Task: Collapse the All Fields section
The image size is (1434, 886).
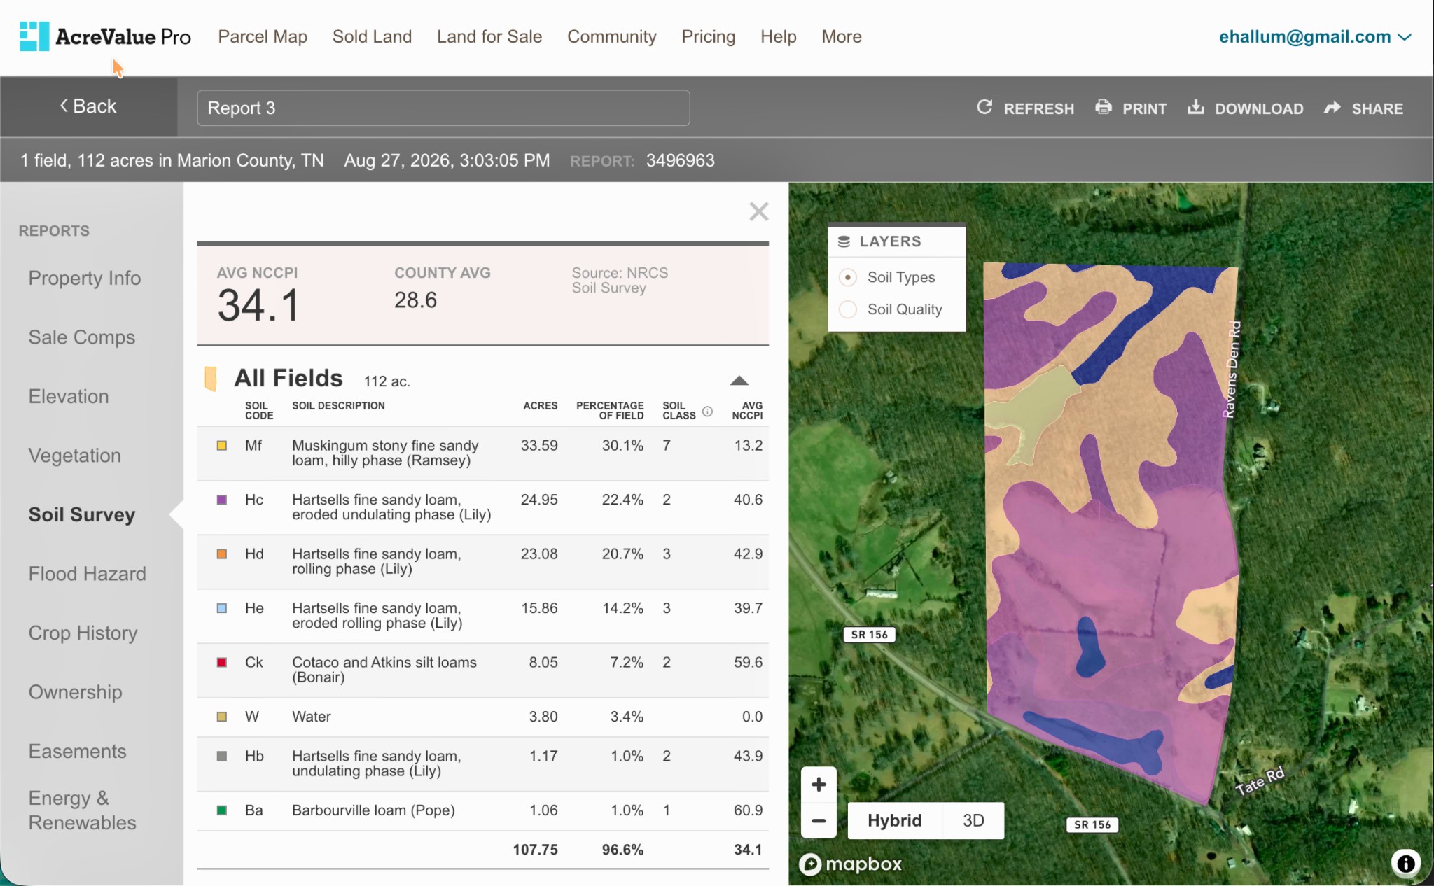Action: click(x=739, y=381)
